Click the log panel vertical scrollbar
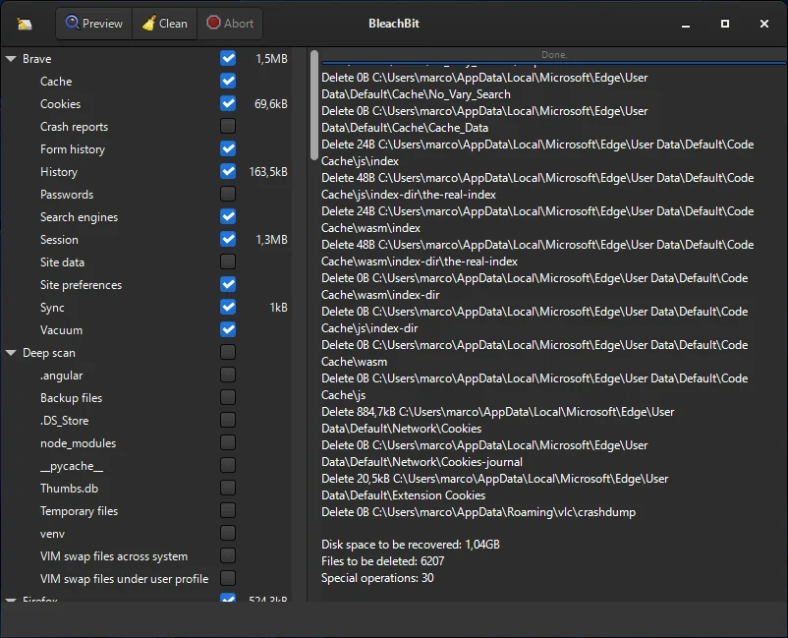Screen dimensions: 788x638 pyautogui.click(x=314, y=105)
